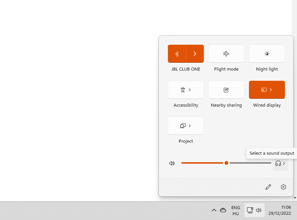Click the taskbar speaker volume icon
The width and height of the screenshot is (297, 220).
(x=259, y=210)
